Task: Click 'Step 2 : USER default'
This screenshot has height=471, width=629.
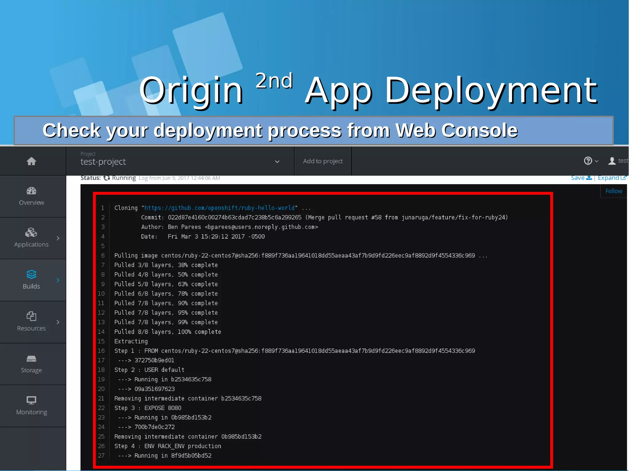Action: click(149, 370)
